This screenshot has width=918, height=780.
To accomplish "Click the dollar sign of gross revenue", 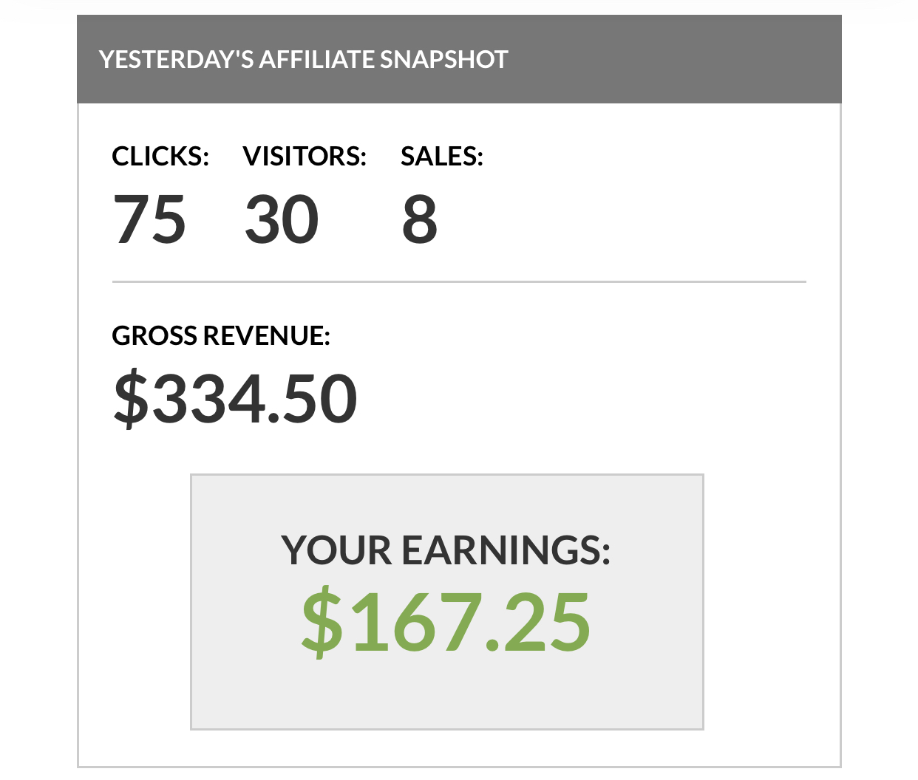I will click(131, 399).
